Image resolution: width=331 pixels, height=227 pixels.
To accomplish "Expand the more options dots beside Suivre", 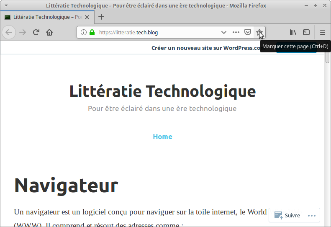I will click(x=311, y=215).
